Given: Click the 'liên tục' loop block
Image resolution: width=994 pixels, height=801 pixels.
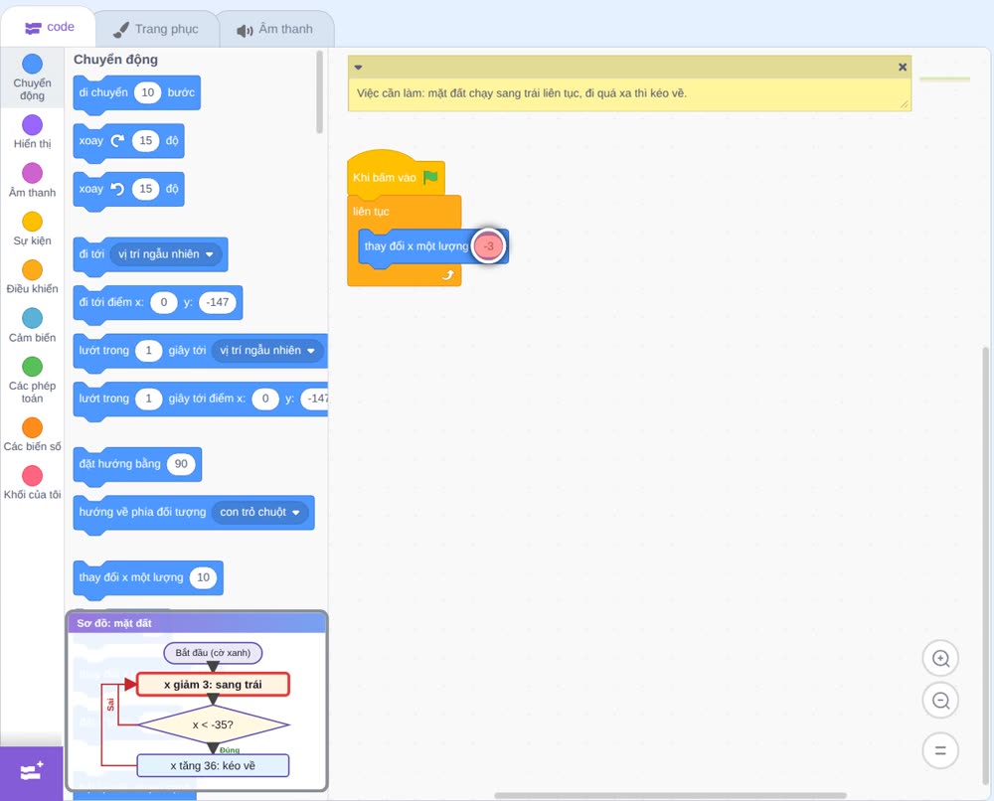Looking at the screenshot, I should [371, 211].
